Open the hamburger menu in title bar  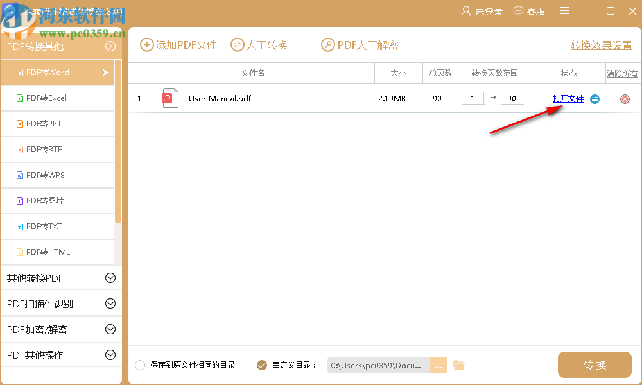[x=564, y=11]
